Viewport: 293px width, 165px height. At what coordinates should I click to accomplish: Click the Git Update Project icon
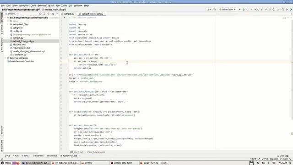click(262, 9)
